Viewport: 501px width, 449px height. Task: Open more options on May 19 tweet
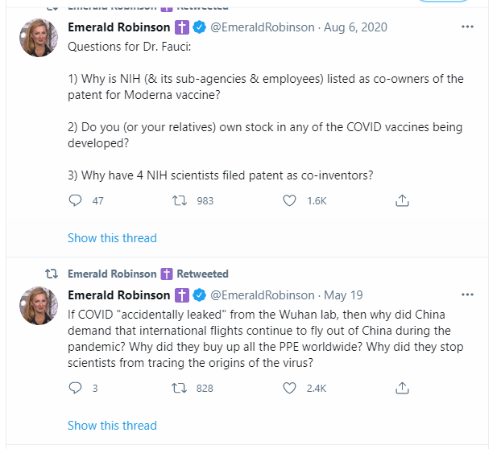click(x=467, y=295)
